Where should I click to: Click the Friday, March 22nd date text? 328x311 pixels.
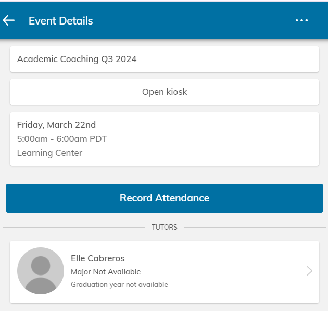(x=56, y=125)
